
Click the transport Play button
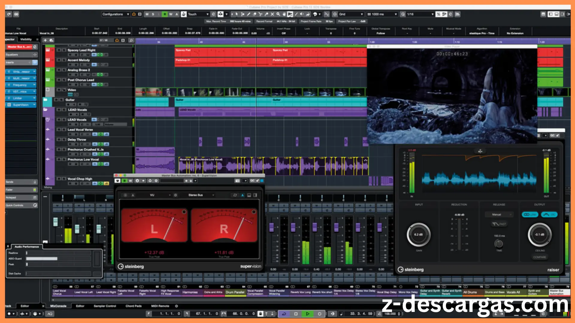click(308, 314)
